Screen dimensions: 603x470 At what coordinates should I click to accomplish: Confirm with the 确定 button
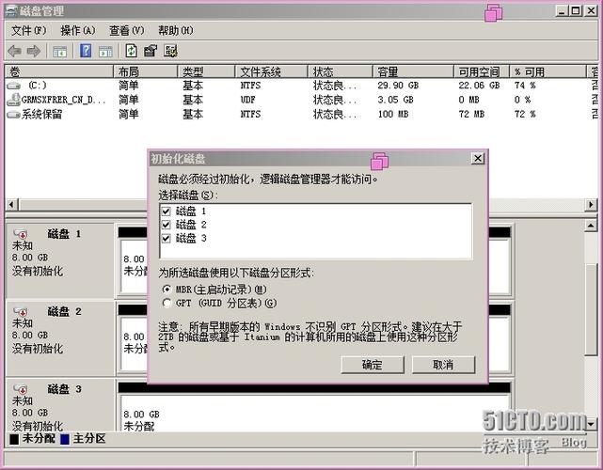[373, 365]
